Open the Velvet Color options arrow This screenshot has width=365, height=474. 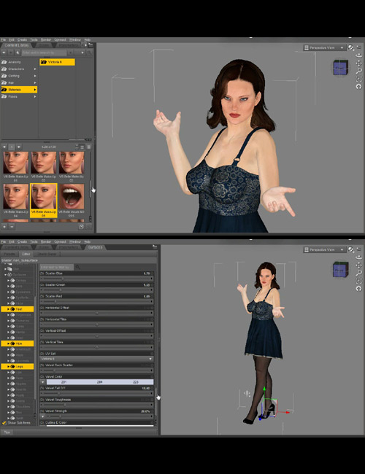pyautogui.click(x=43, y=382)
